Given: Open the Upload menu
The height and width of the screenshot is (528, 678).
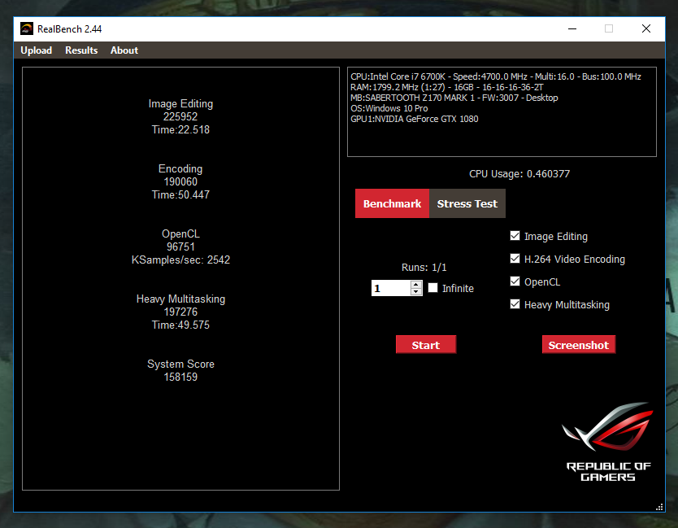Looking at the screenshot, I should click(x=37, y=50).
